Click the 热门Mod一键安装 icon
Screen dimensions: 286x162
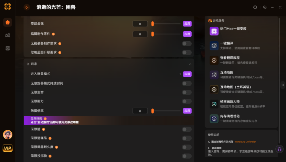[214, 31]
